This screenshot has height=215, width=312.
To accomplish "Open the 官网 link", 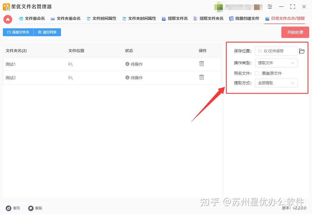I will pyautogui.click(x=13, y=208).
